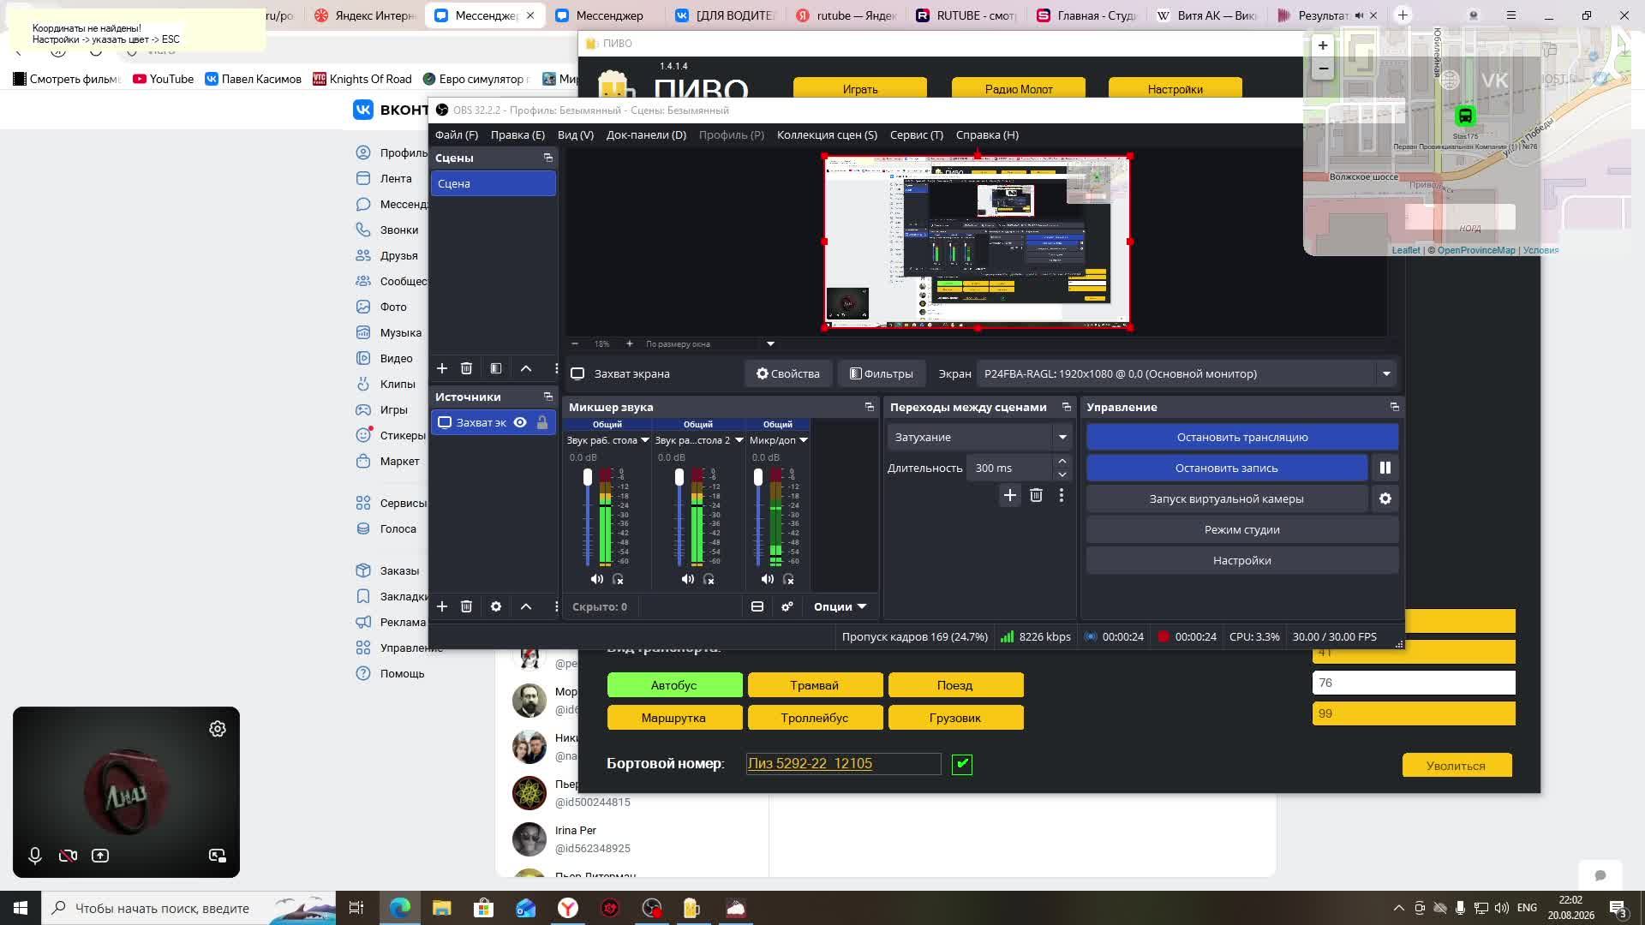Viewport: 1645px width, 925px height.
Task: Click Остановить запись button
Action: coord(1227,468)
